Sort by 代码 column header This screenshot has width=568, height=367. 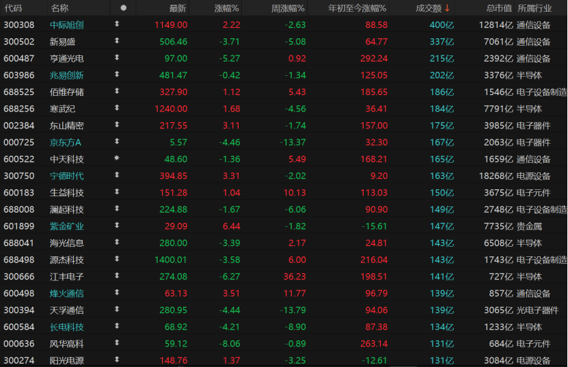[x=14, y=8]
